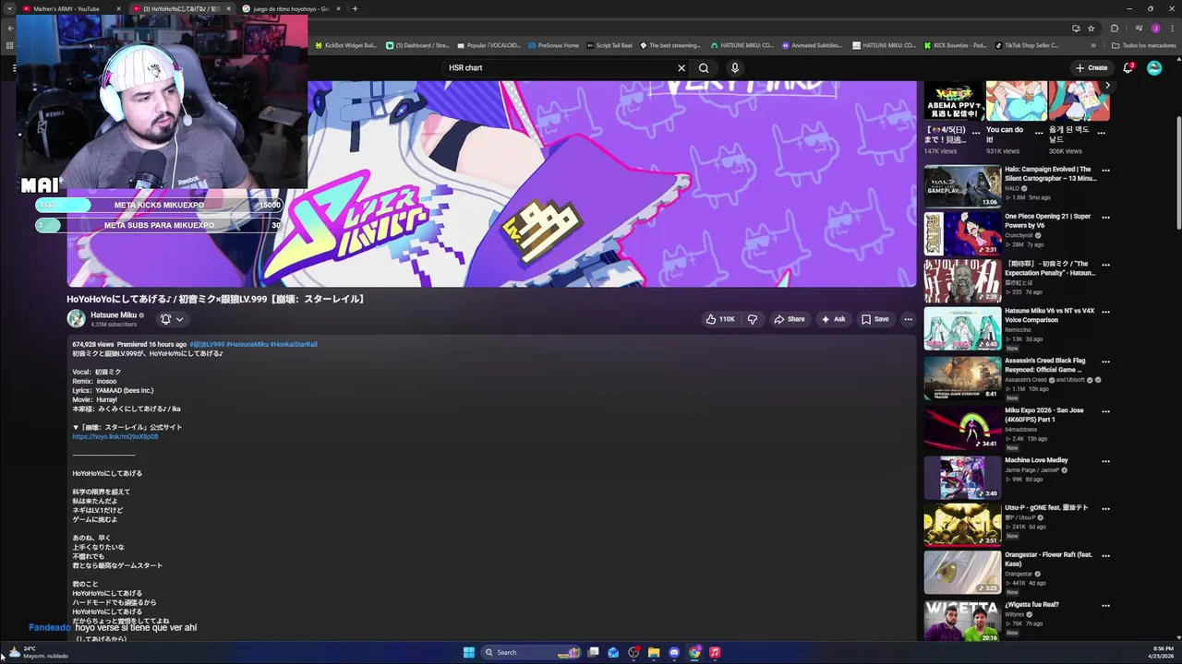This screenshot has width=1182, height=664.
Task: Click the YouTube search magnifier button
Action: pos(704,67)
